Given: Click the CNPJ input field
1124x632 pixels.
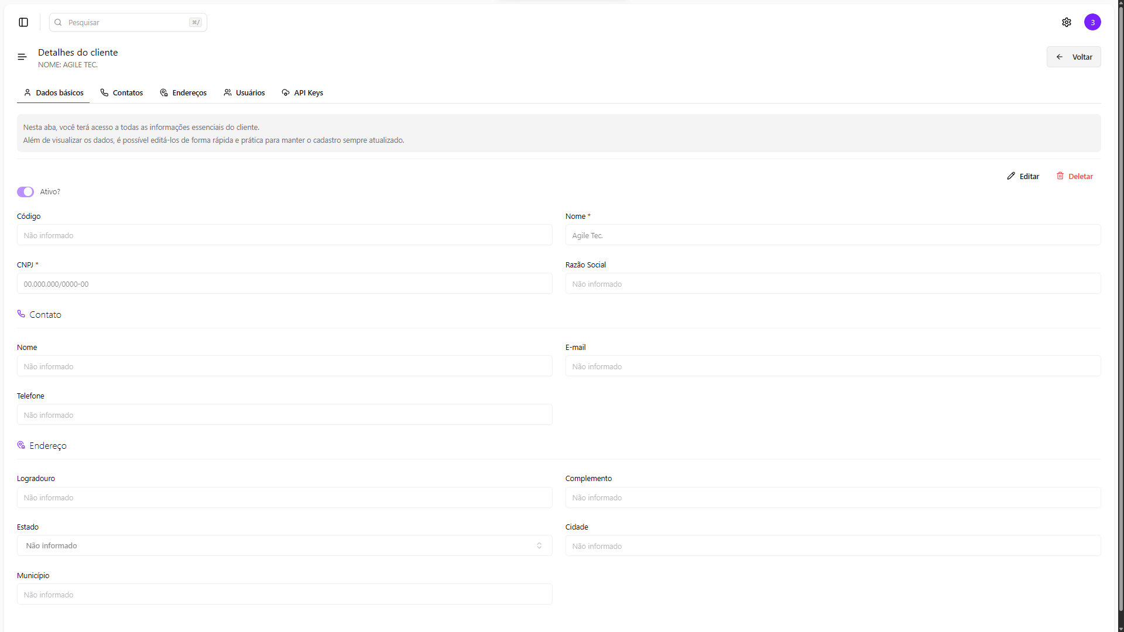Looking at the screenshot, I should 284,284.
